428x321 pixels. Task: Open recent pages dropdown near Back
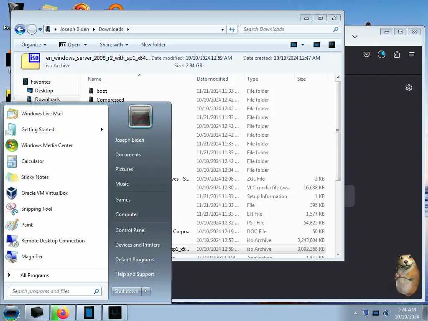click(x=41, y=30)
